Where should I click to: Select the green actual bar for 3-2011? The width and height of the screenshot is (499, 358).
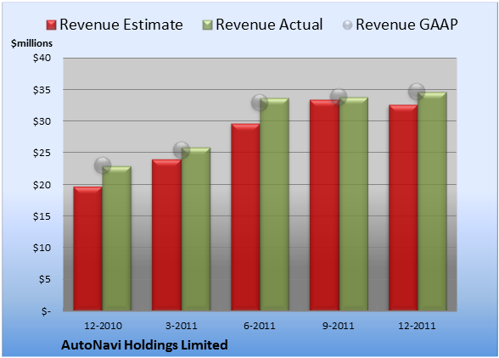pyautogui.click(x=196, y=229)
